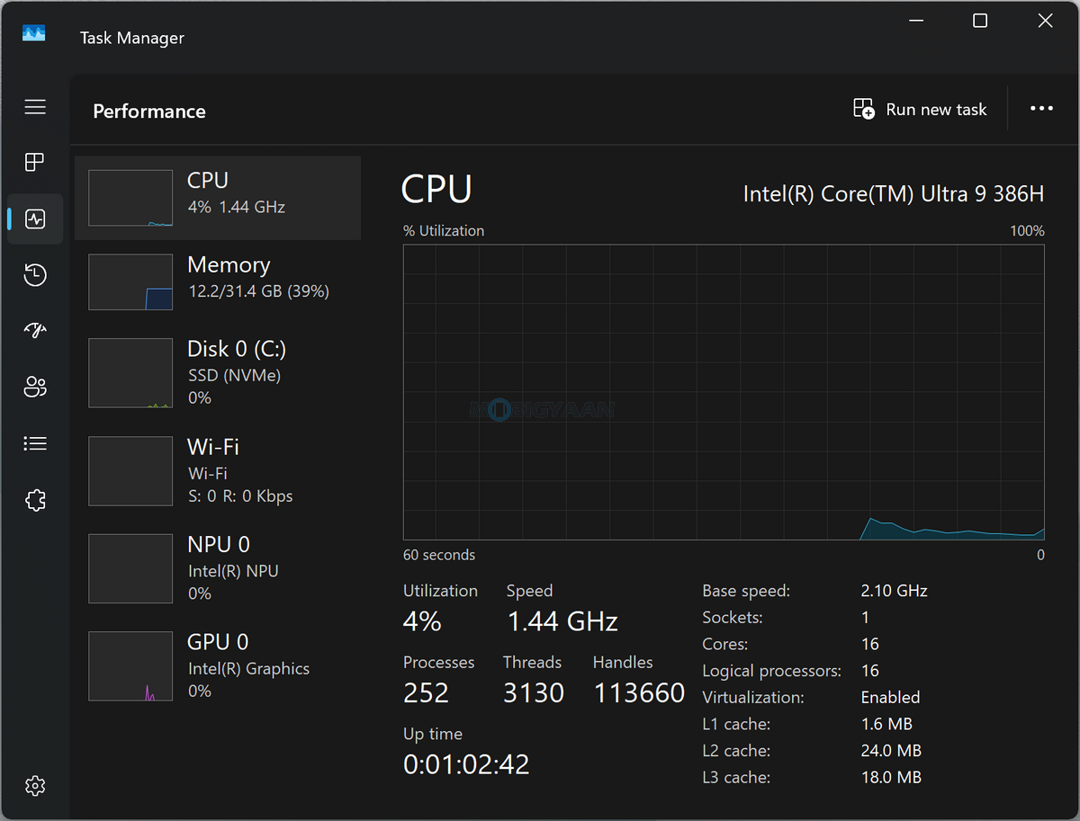This screenshot has height=821, width=1080.
Task: Open the Details list page icon
Action: [35, 443]
